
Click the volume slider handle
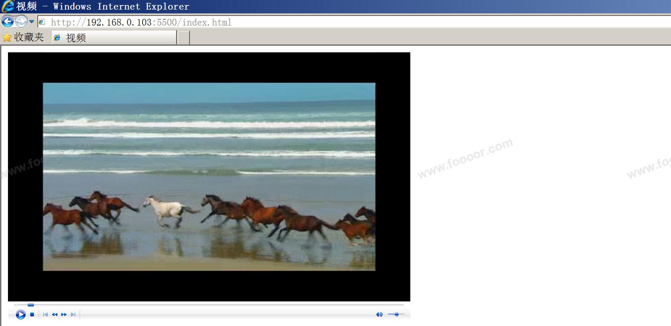coord(396,314)
